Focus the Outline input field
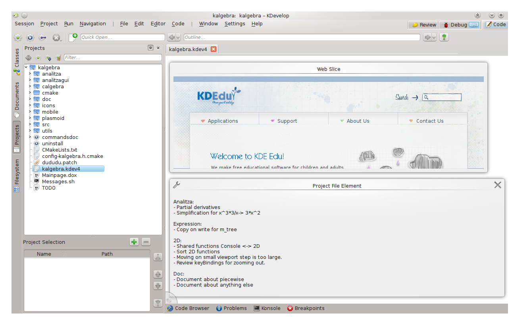531x325 pixels. coord(302,37)
